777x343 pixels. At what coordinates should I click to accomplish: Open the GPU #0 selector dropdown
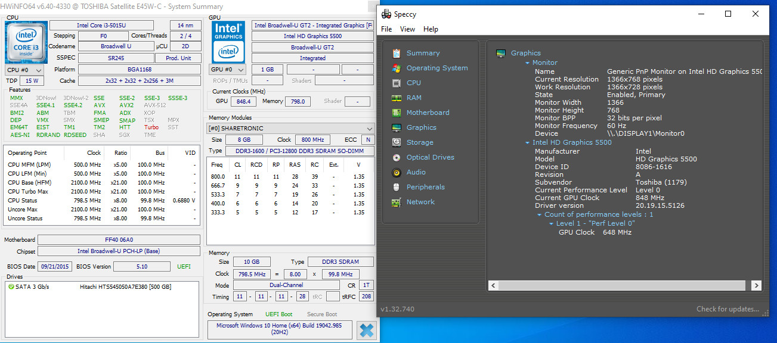tap(228, 70)
